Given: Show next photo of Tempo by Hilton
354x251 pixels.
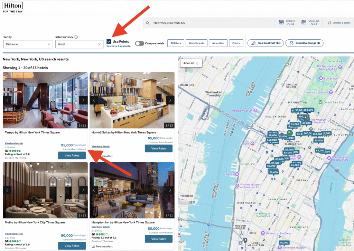Looking at the screenshot, I should (83, 100).
